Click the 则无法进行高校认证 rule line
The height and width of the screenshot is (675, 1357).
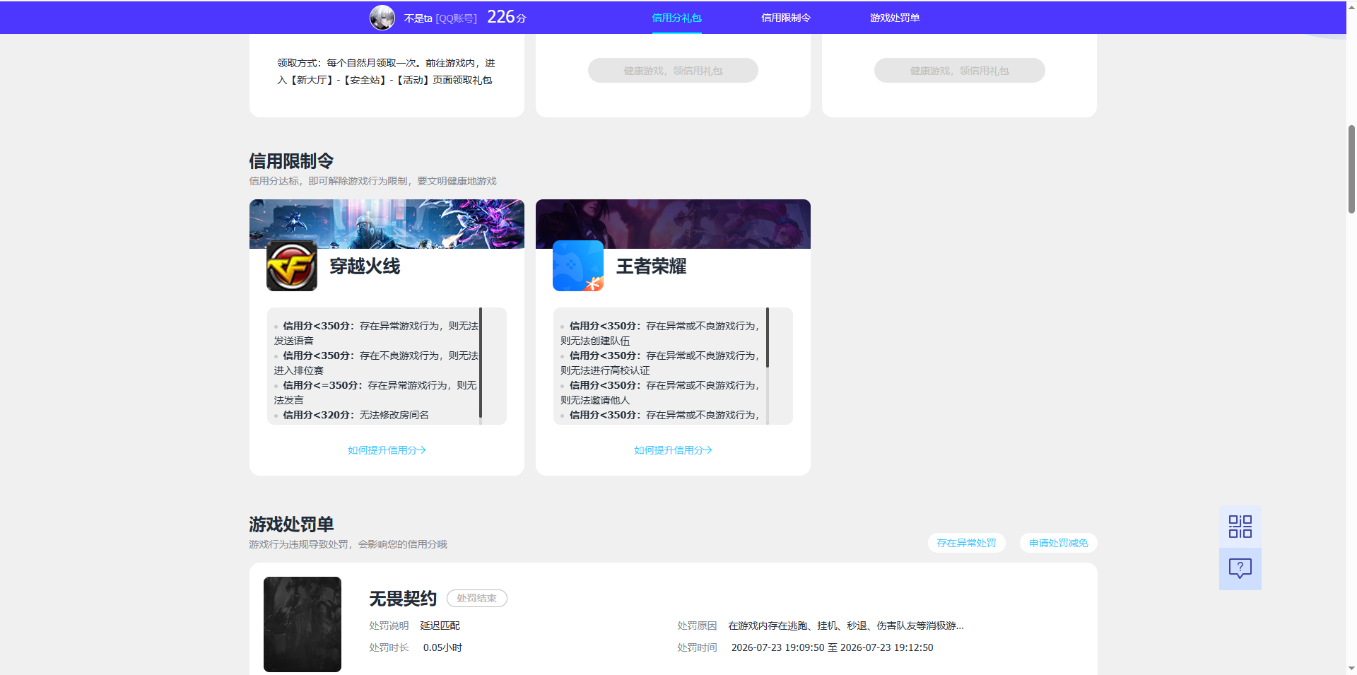605,370
